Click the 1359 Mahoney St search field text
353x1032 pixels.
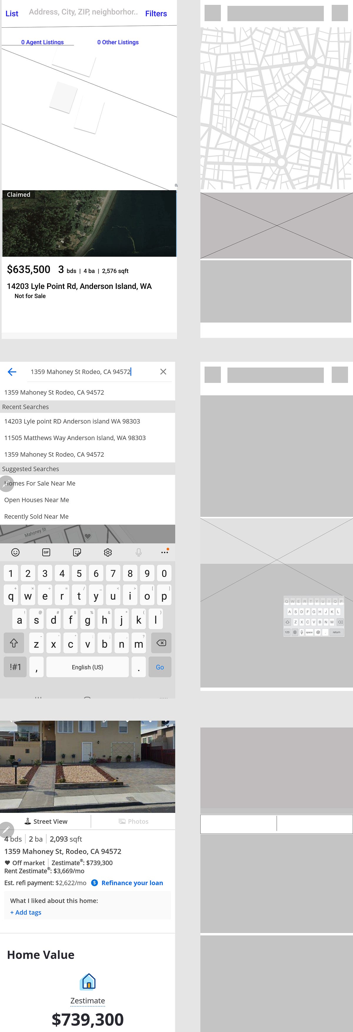tap(81, 372)
